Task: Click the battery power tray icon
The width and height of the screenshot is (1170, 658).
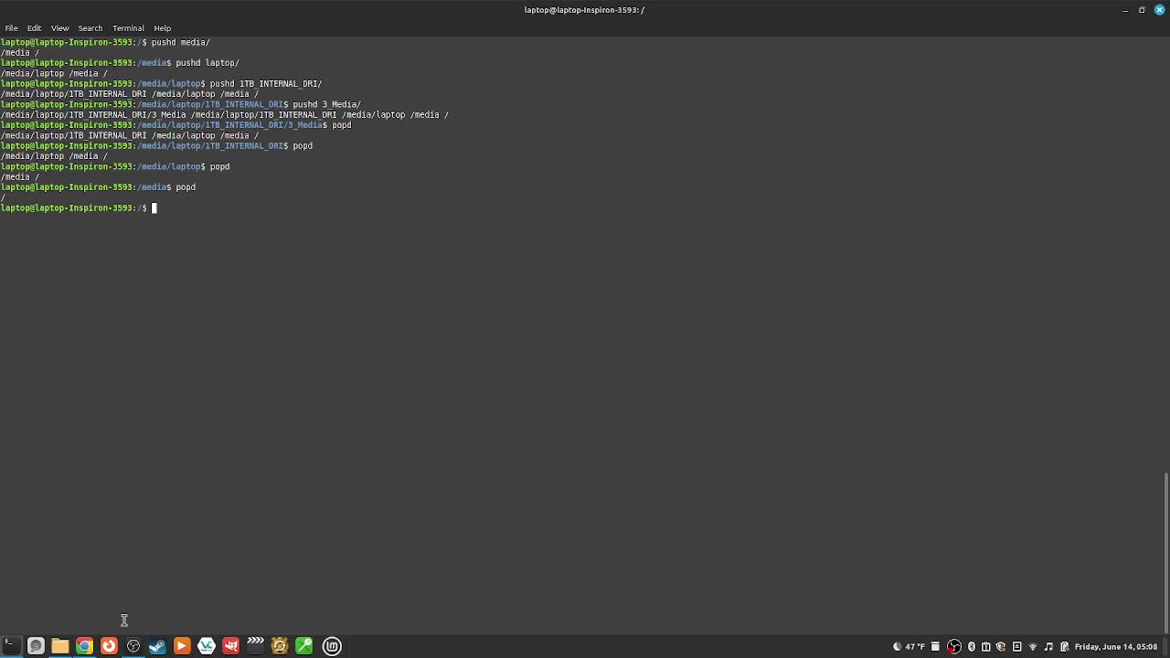Action: click(x=1064, y=646)
